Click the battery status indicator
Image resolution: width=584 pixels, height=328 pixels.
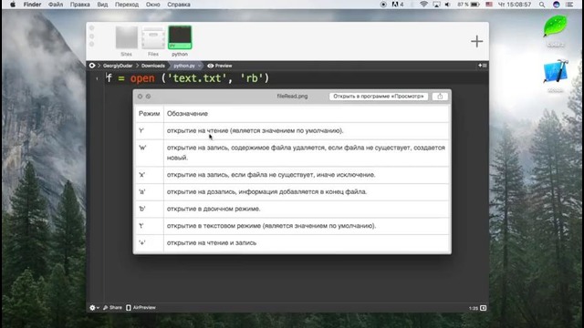[x=468, y=5]
